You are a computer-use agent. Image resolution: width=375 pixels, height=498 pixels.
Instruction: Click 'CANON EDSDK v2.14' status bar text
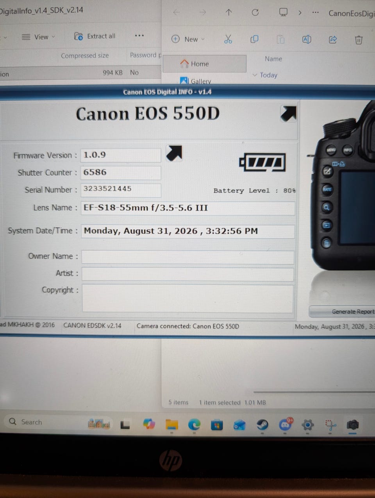[92, 325]
